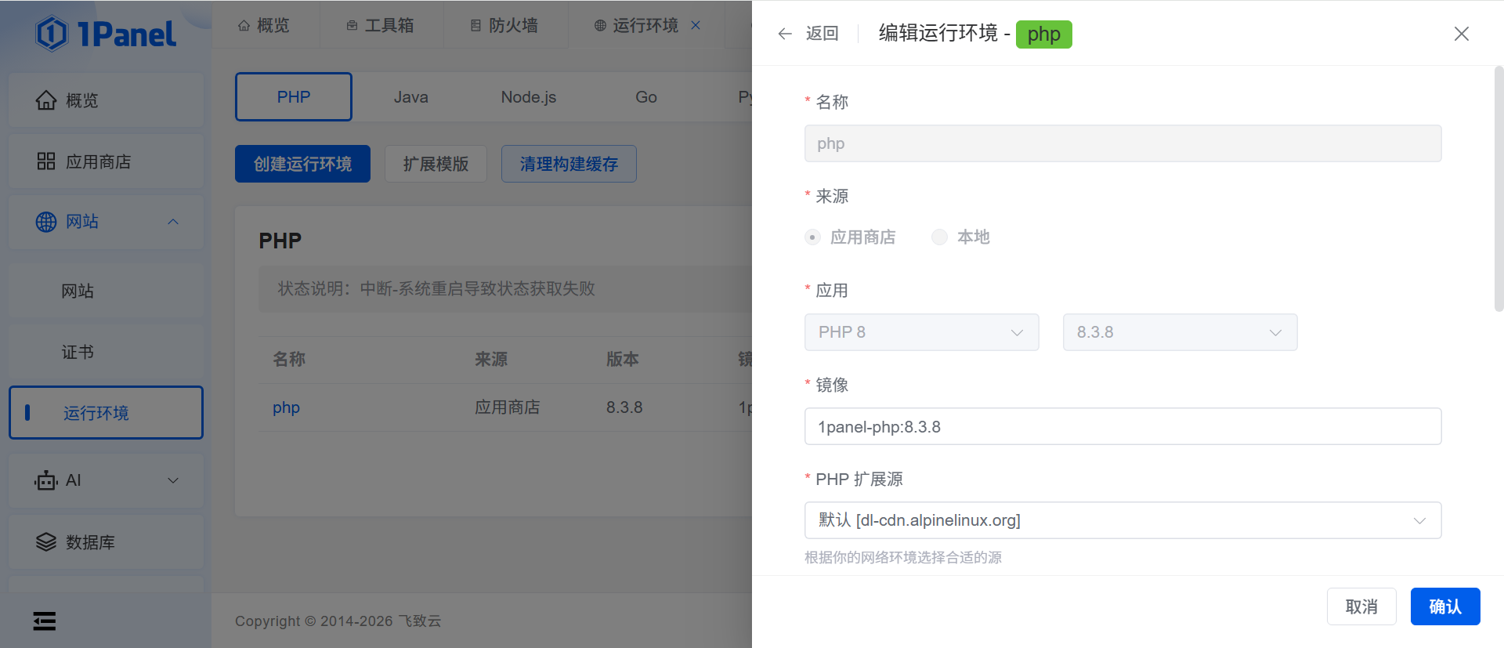This screenshot has width=1504, height=648.
Task: Open 应用商店 grid icon in sidebar
Action: 46,161
